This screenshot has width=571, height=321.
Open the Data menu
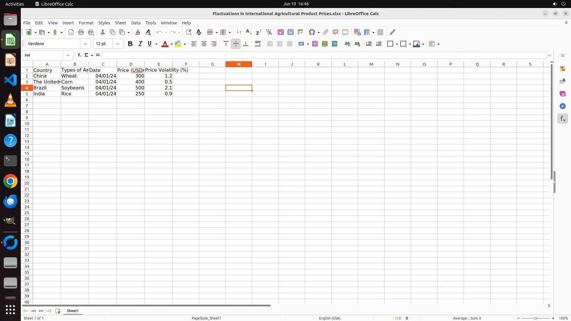(136, 23)
